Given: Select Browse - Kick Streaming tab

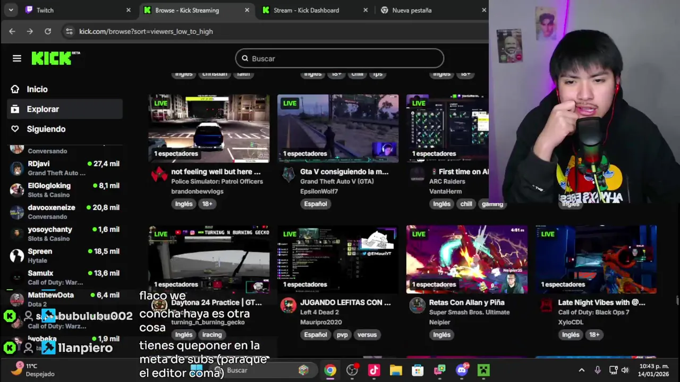Looking at the screenshot, I should point(197,10).
